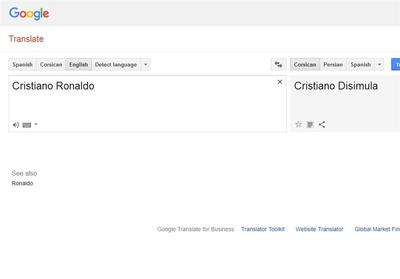
Task: Open the virtual keyboard icon
Action: [x=27, y=125]
